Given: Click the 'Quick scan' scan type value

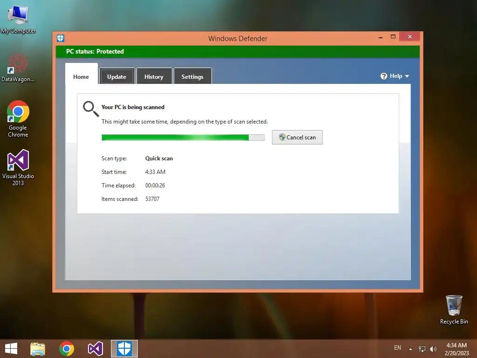Looking at the screenshot, I should pos(159,158).
